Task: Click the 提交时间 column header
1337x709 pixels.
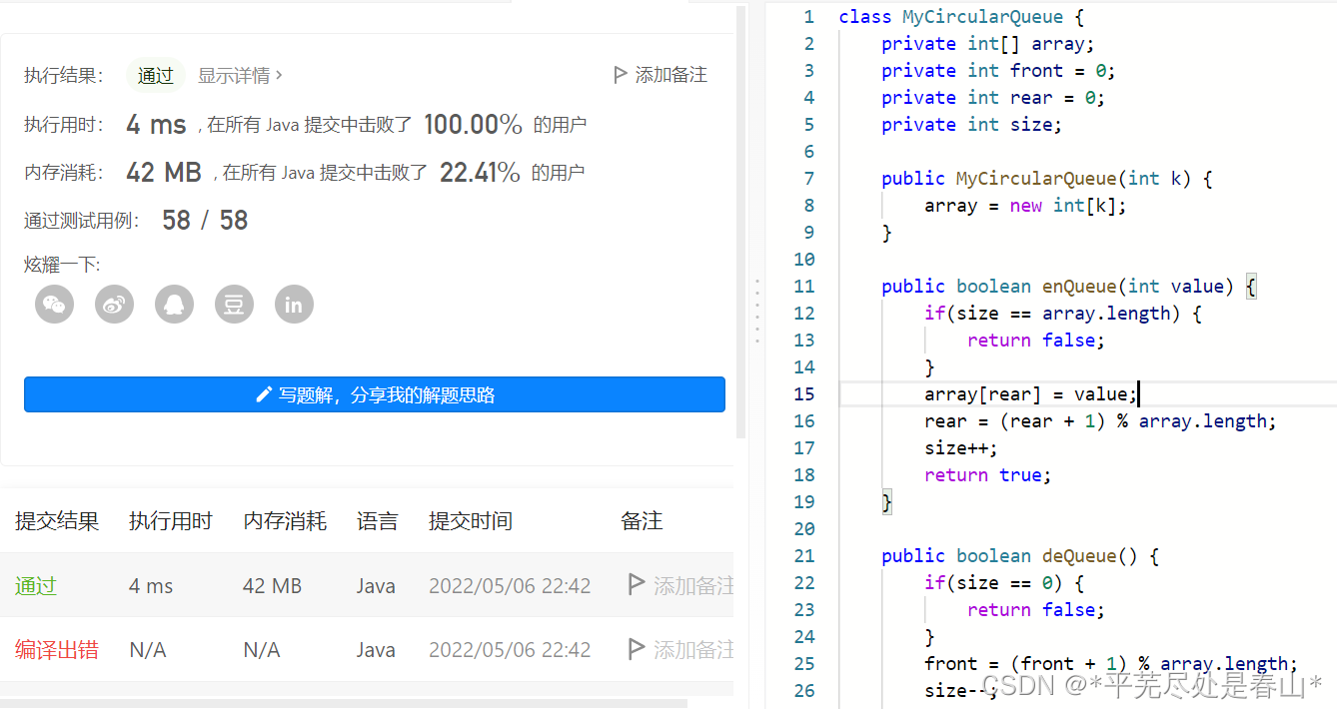Action: pyautogui.click(x=471, y=520)
